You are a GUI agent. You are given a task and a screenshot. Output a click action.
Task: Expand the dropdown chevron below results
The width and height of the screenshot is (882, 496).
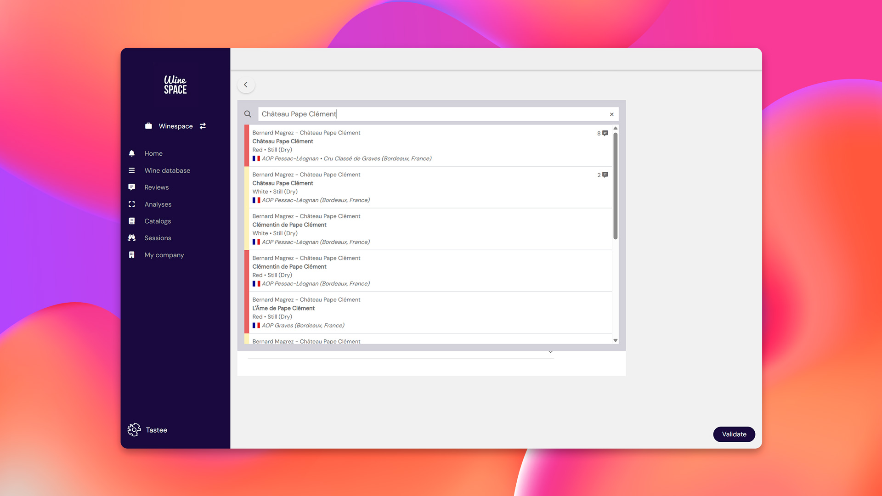coord(550,352)
